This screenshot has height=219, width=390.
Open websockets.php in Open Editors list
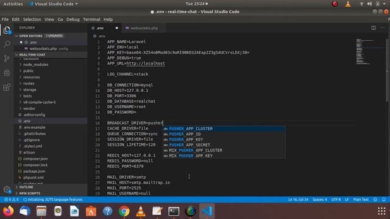(43, 49)
